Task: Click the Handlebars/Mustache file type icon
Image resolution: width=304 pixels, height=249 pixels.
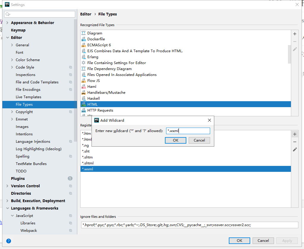Action: tap(84, 93)
